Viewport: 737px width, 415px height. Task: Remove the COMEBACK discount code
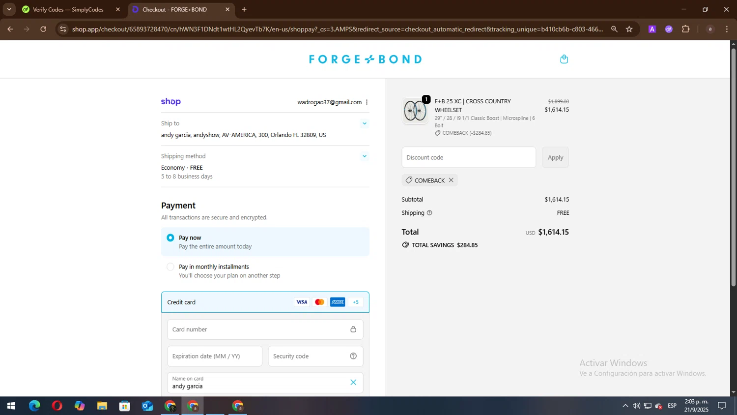click(451, 180)
